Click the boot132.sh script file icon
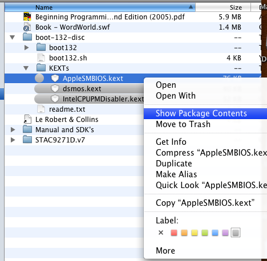Image resolution: width=267 pixels, height=261 pixels. tap(41, 58)
